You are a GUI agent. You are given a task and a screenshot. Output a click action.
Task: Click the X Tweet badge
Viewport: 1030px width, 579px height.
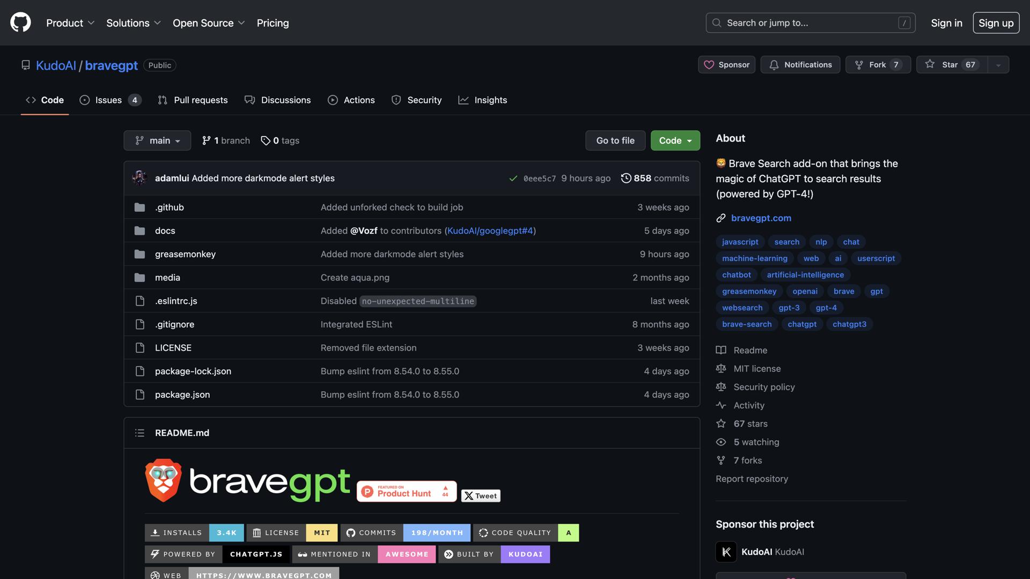tap(481, 496)
